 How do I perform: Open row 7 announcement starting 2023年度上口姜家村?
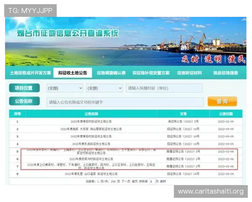pos(91,166)
